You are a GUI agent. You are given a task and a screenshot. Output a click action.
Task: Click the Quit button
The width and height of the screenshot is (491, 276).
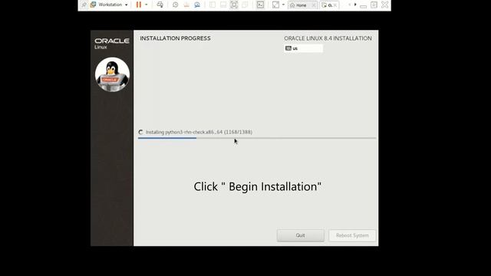point(300,235)
